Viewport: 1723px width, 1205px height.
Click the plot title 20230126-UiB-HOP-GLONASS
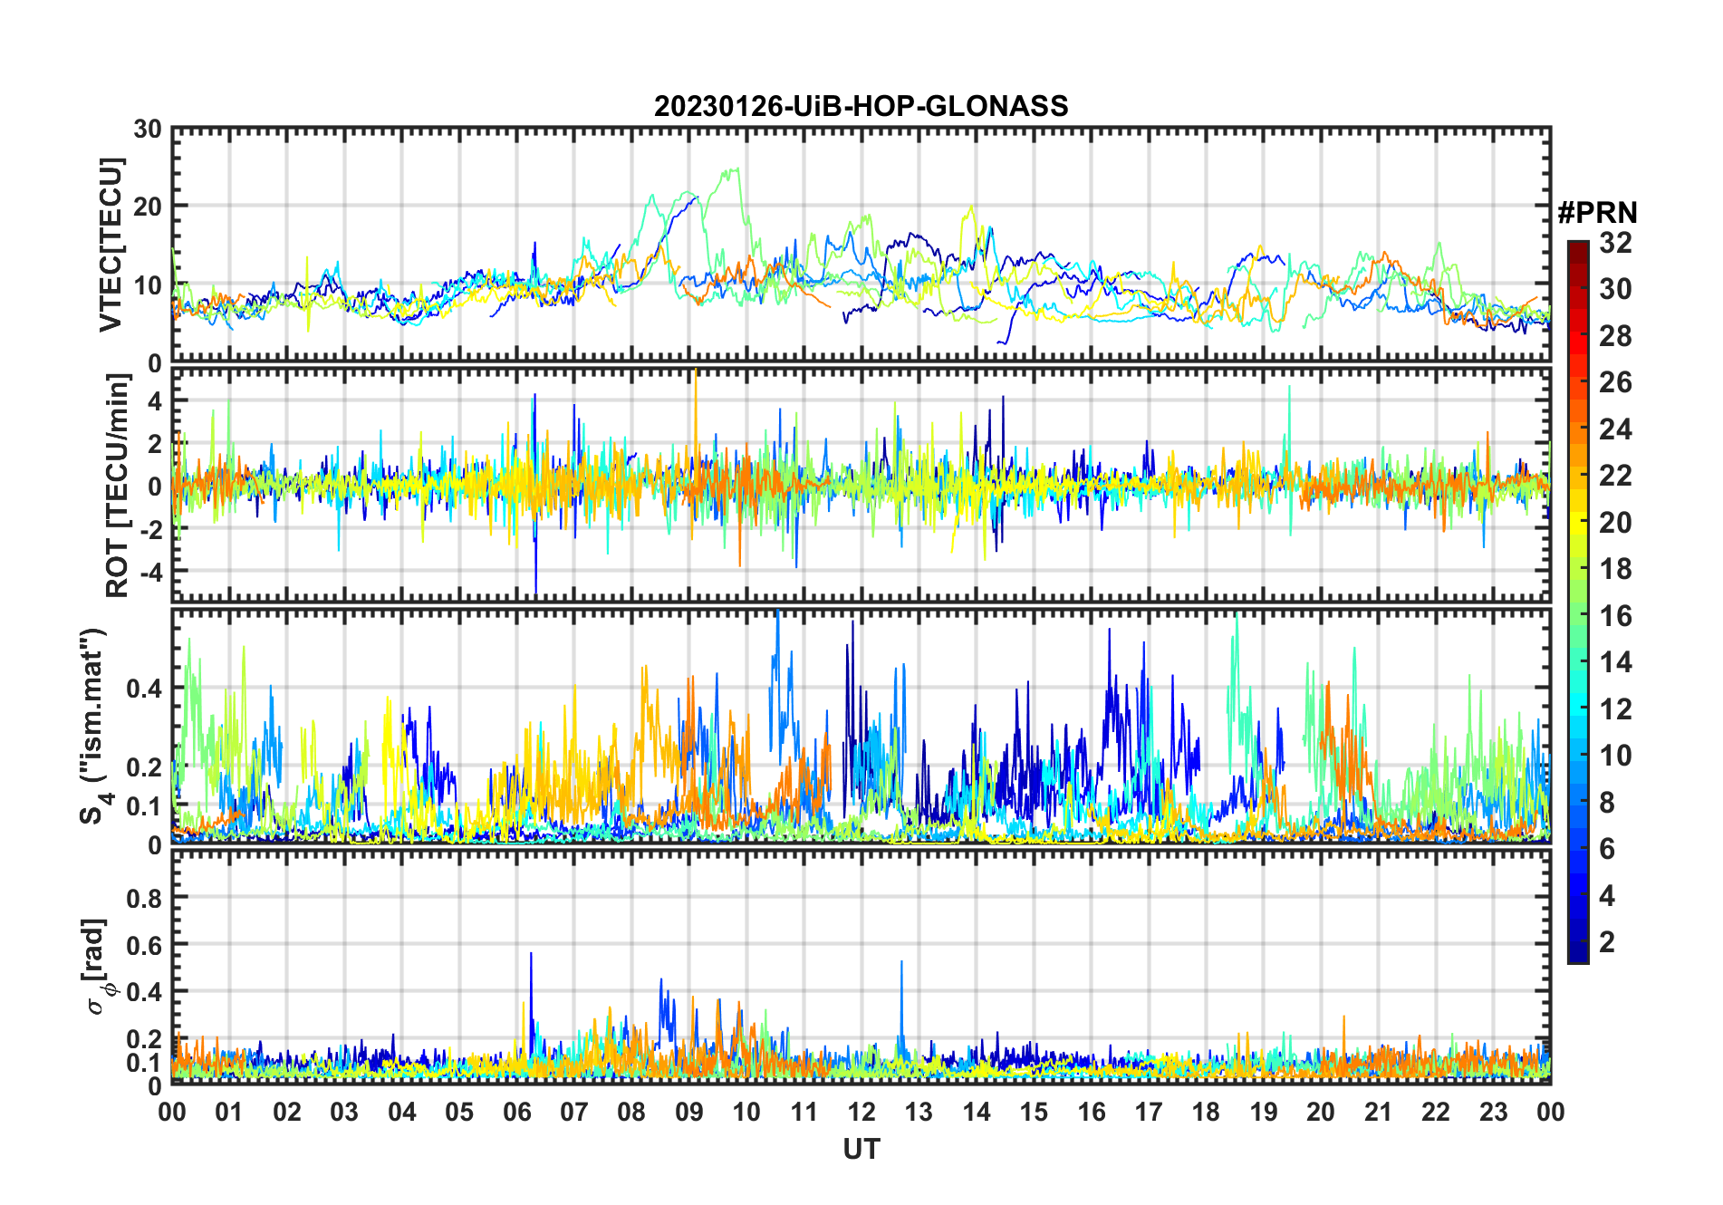pyautogui.click(x=861, y=106)
